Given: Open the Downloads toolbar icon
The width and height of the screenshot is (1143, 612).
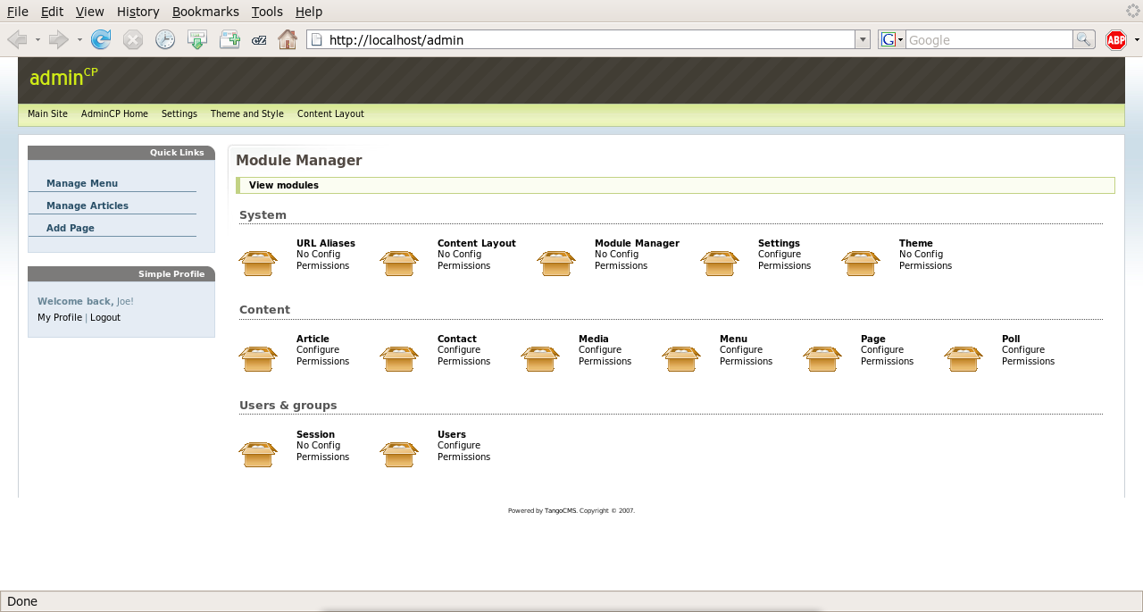Looking at the screenshot, I should click(197, 39).
